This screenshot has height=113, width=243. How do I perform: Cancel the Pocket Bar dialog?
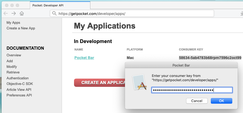click(197, 101)
